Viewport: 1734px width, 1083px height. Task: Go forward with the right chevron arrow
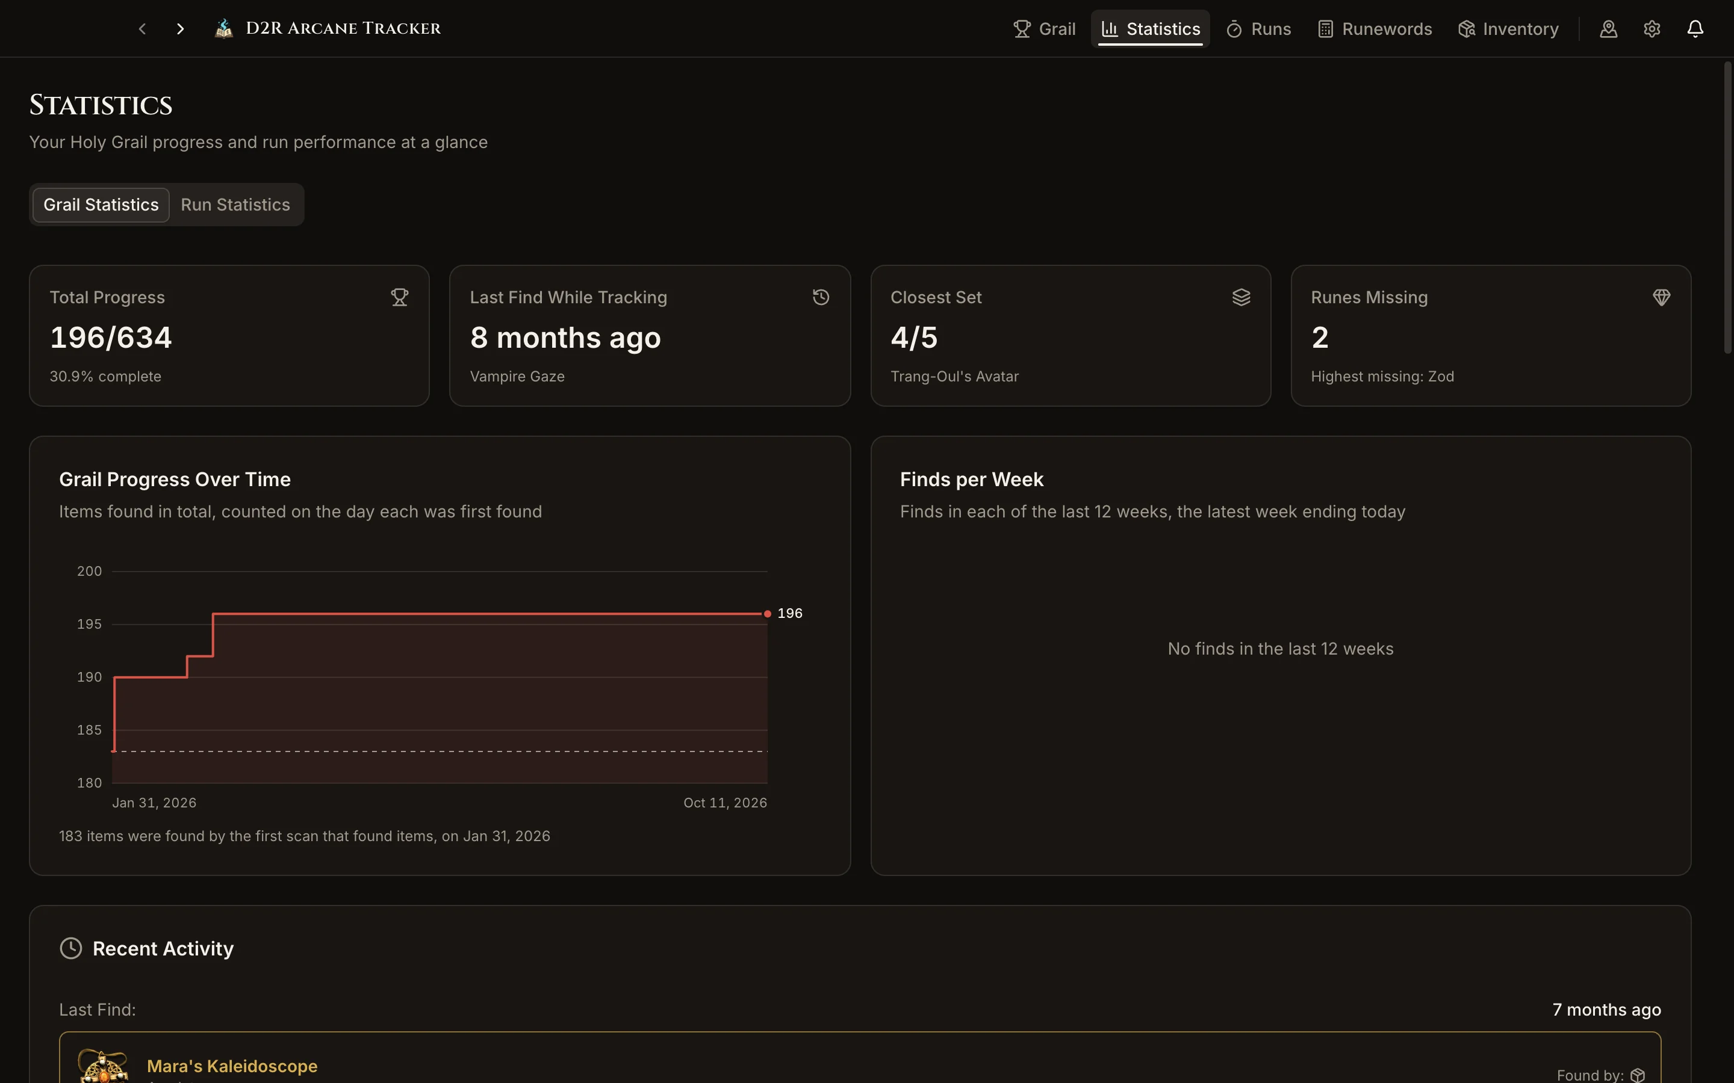click(x=181, y=29)
